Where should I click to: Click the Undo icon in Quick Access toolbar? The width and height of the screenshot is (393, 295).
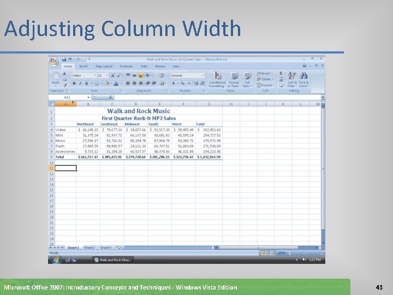(70, 59)
